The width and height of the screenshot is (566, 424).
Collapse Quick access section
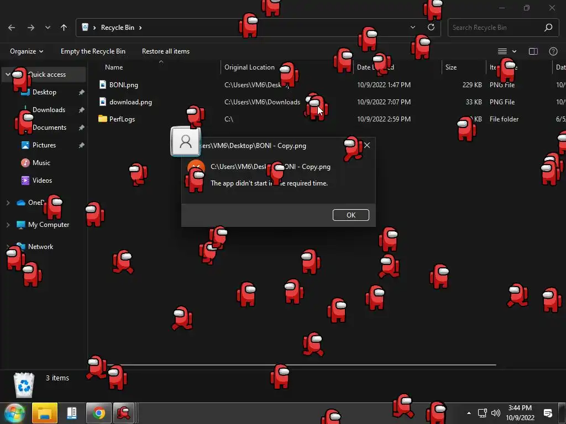(8, 75)
